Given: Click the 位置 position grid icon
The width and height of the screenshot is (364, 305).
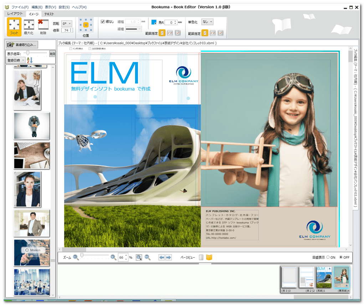Looking at the screenshot, I should click(x=86, y=25).
